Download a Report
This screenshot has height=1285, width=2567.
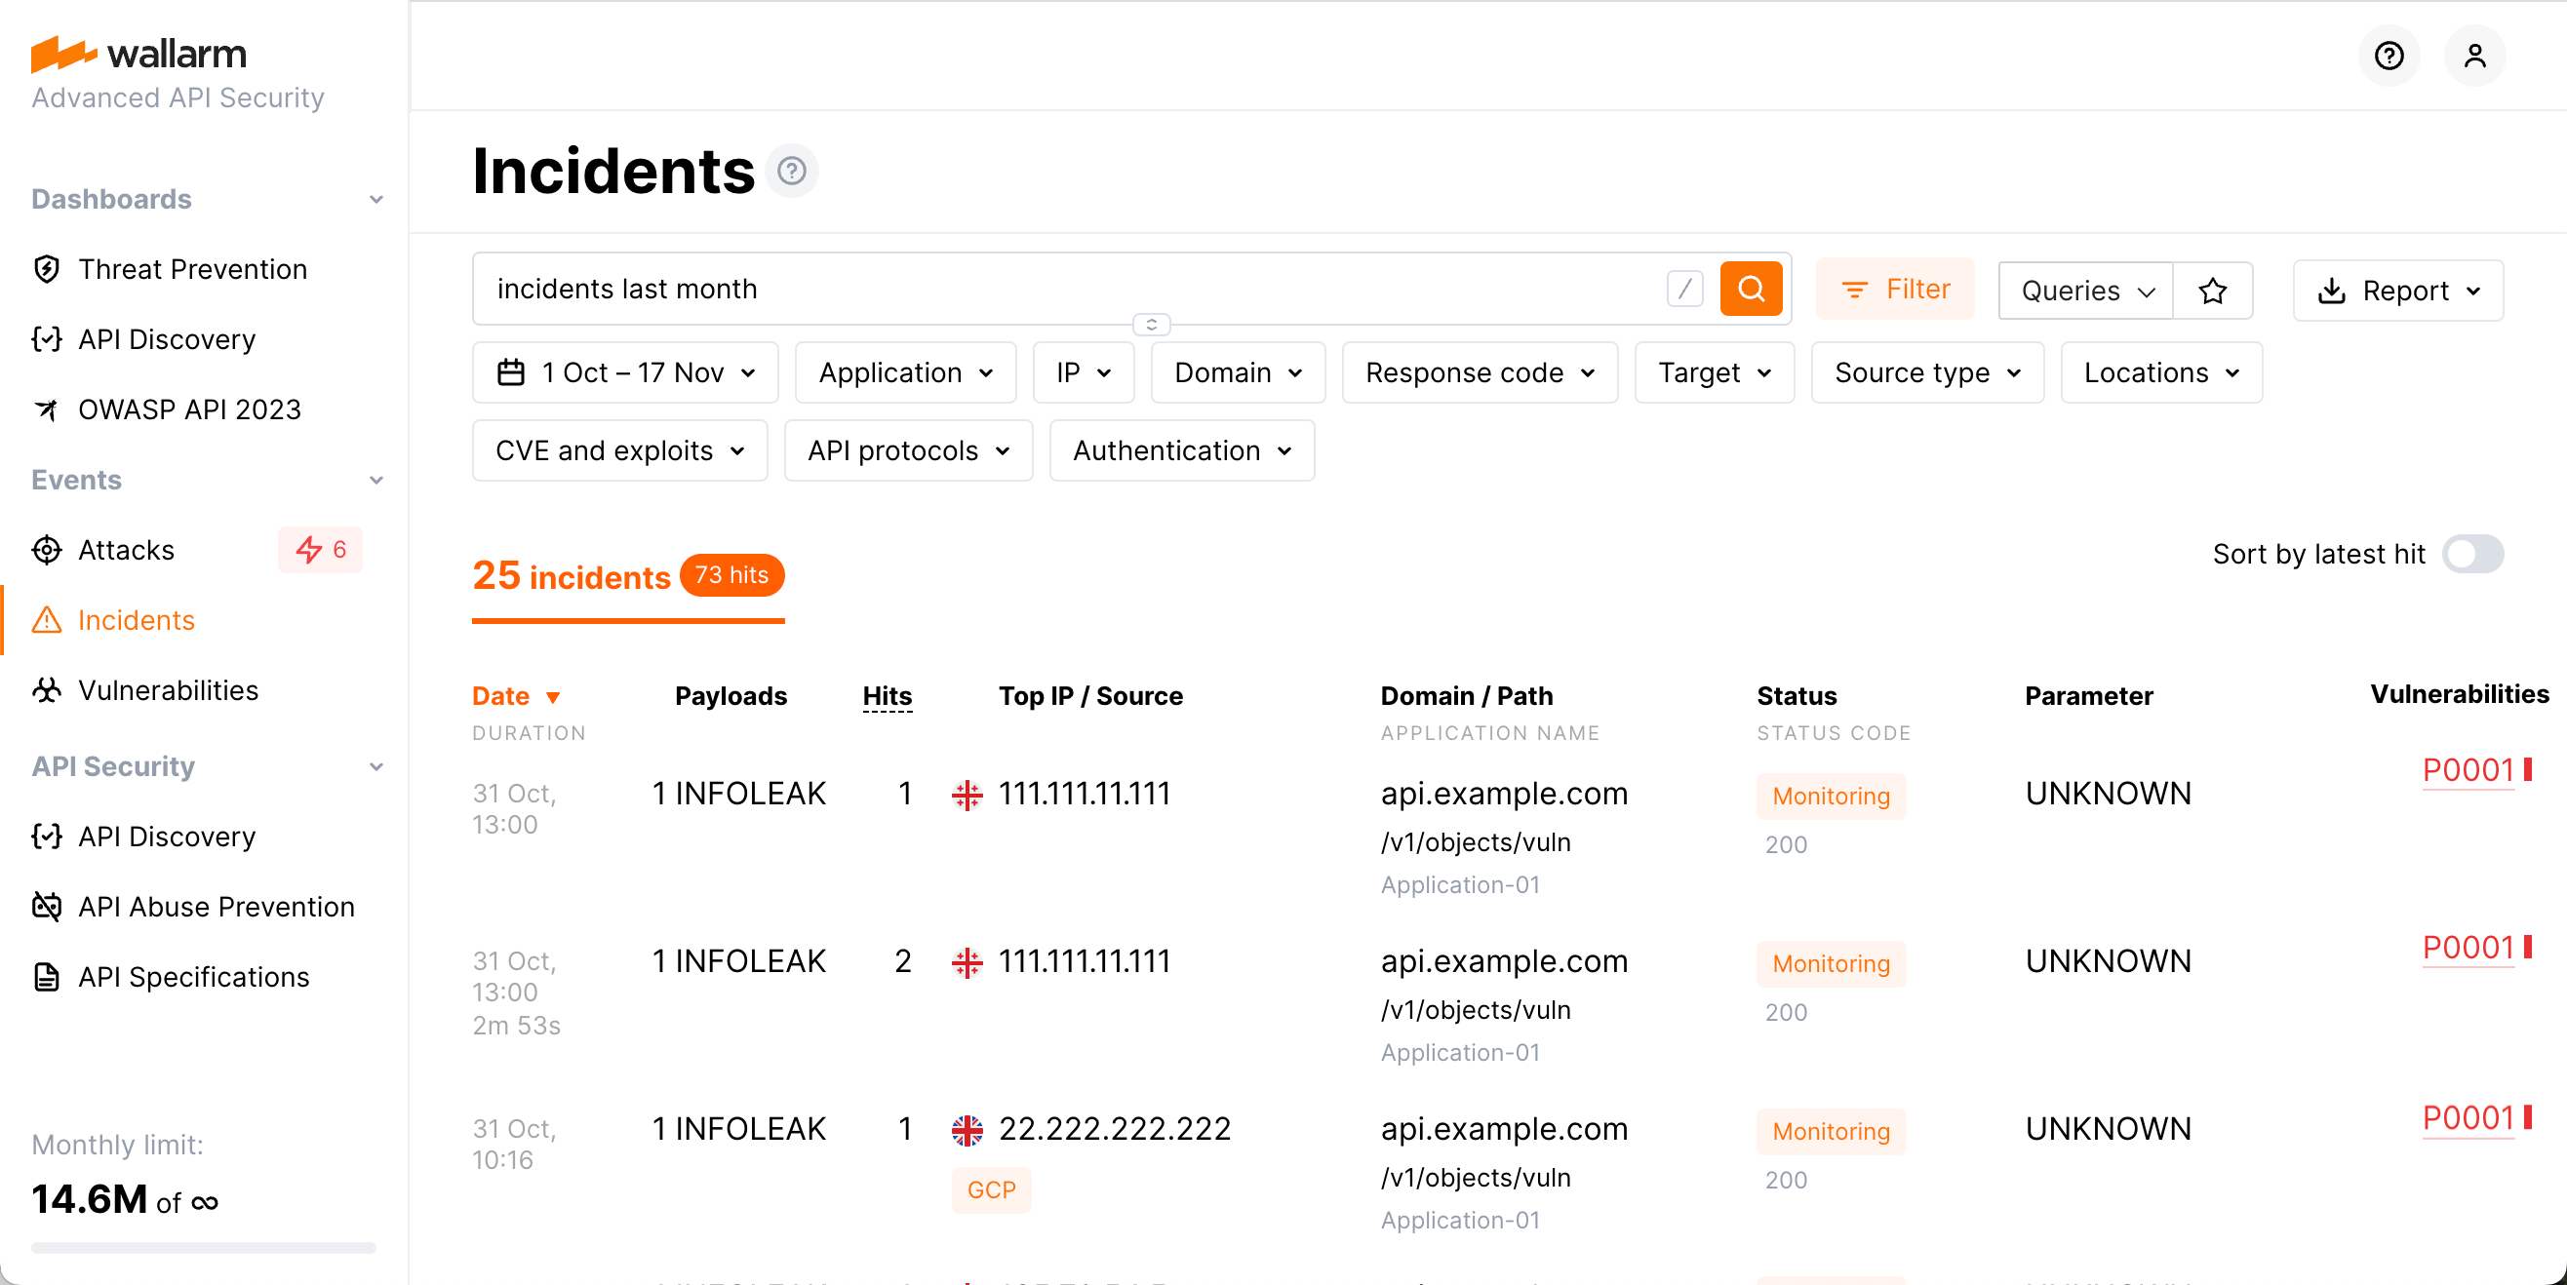[2396, 290]
